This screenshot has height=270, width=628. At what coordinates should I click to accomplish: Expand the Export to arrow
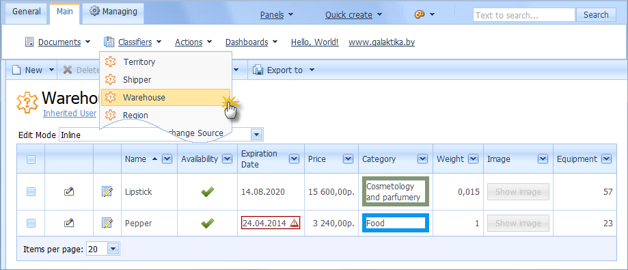[312, 70]
